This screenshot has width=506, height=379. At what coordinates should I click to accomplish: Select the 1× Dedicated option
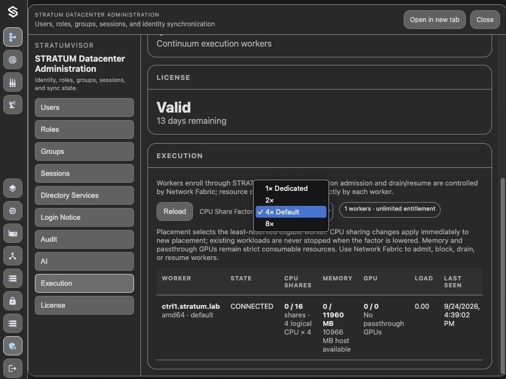click(x=291, y=188)
